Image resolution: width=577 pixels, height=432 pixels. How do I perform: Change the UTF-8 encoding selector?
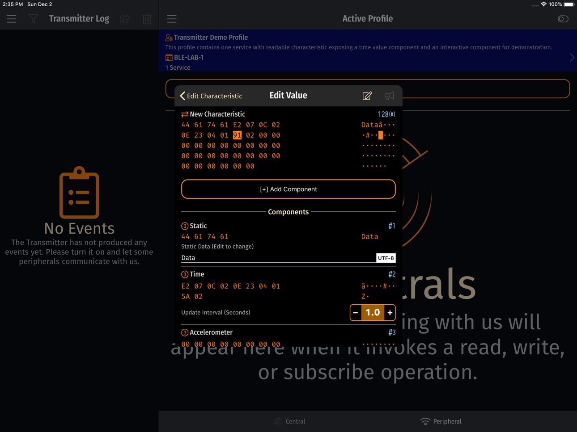coord(386,258)
